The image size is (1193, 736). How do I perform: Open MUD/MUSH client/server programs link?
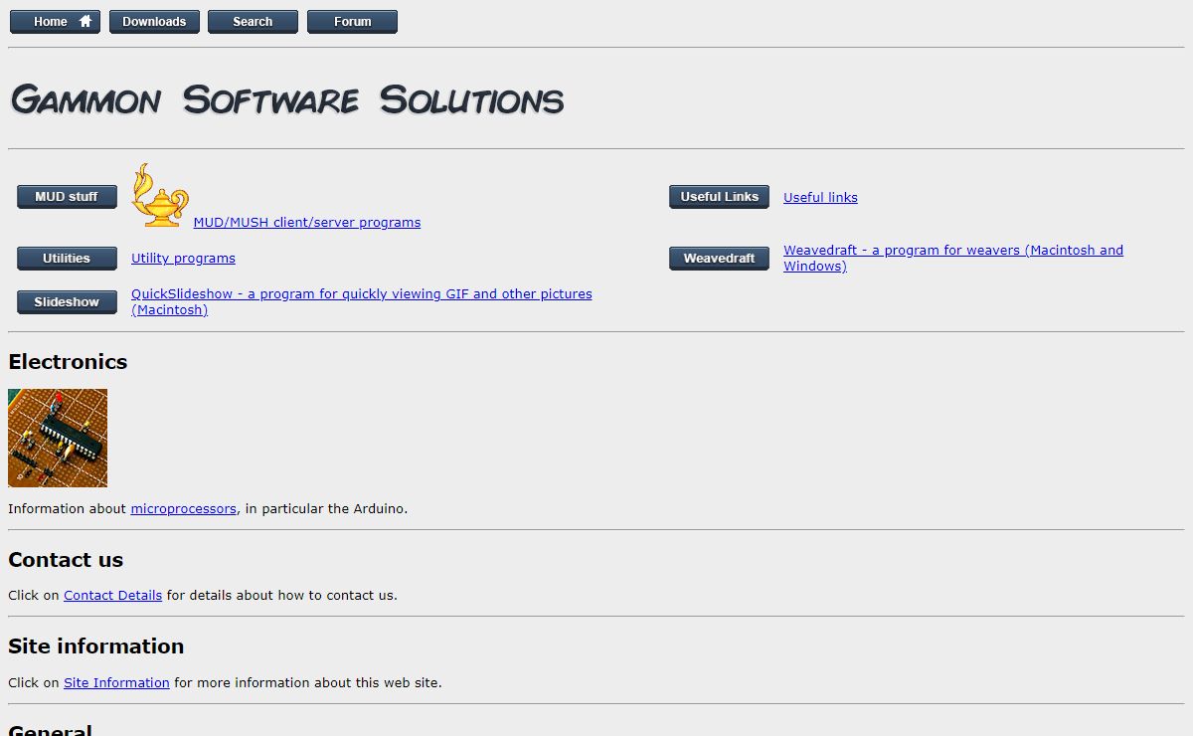pyautogui.click(x=307, y=223)
